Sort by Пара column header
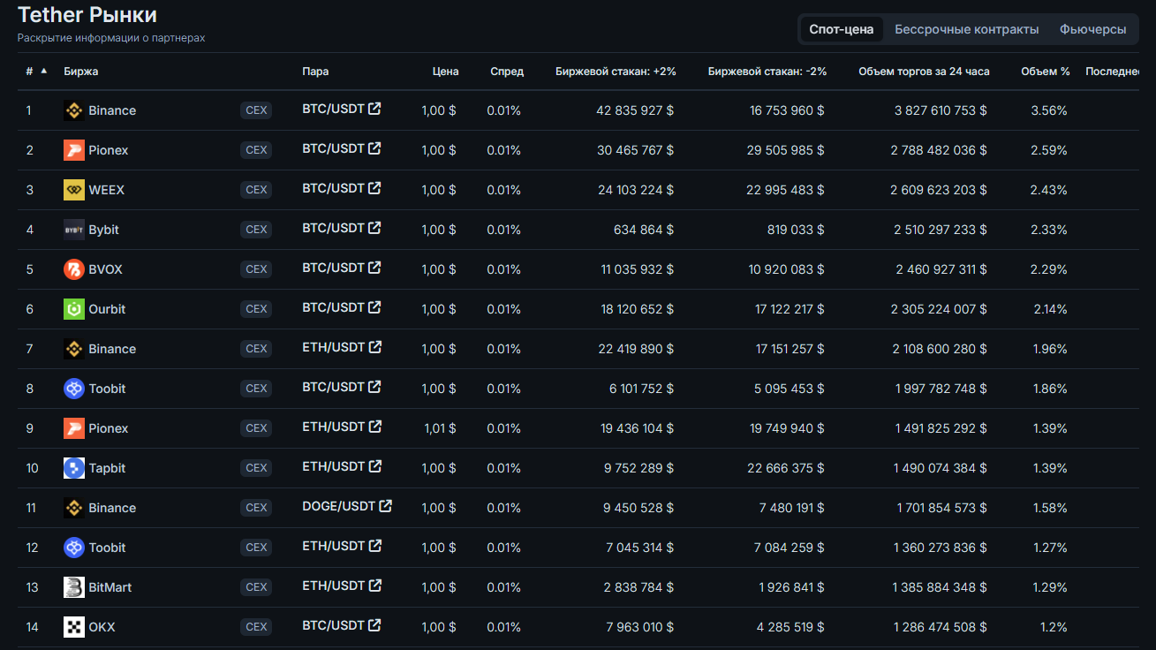The width and height of the screenshot is (1156, 650). 315,72
